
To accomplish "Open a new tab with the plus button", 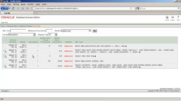I will 36,13.
